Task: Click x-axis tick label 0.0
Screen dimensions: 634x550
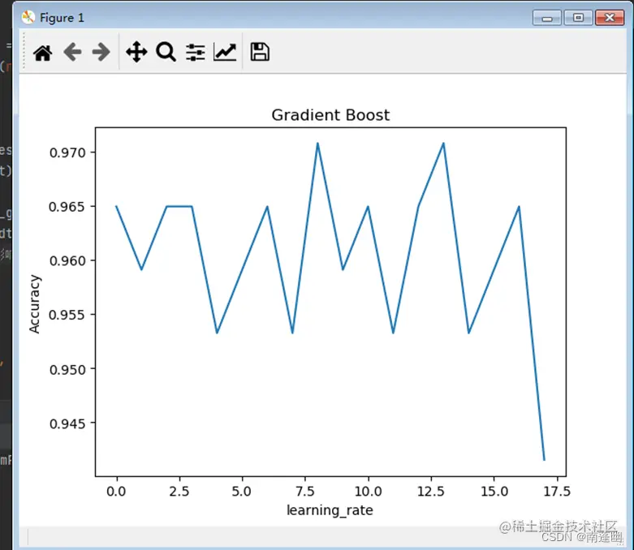Action: point(116,492)
